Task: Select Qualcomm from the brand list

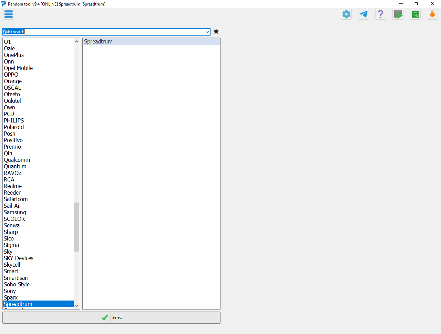Action: [17, 160]
